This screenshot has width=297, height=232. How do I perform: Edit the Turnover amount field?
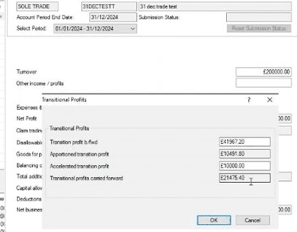[x=263, y=72]
